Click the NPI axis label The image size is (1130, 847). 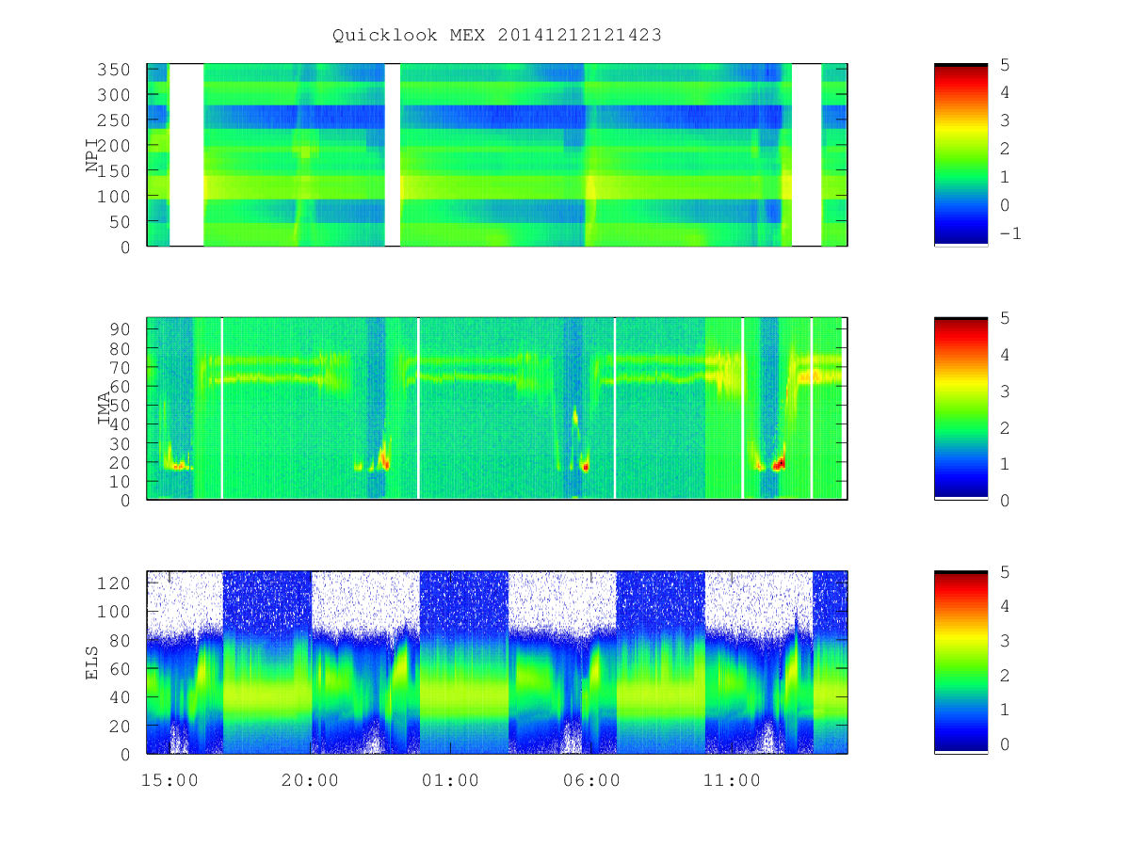pos(92,155)
